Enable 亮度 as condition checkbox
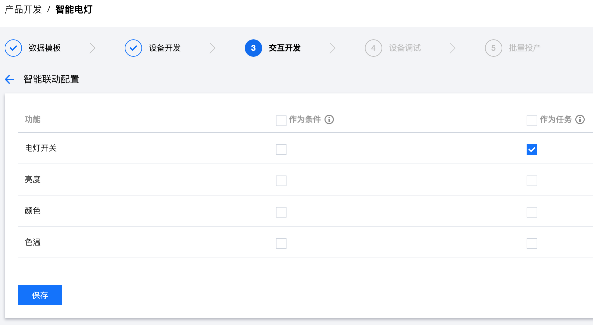The width and height of the screenshot is (593, 325). [281, 181]
